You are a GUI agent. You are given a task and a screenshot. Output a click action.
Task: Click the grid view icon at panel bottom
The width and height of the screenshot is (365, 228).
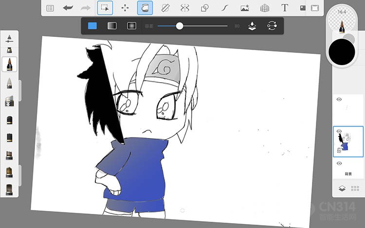(x=355, y=188)
